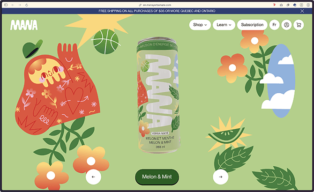
Task: Expand the Shop dropdown menu
Action: click(200, 25)
